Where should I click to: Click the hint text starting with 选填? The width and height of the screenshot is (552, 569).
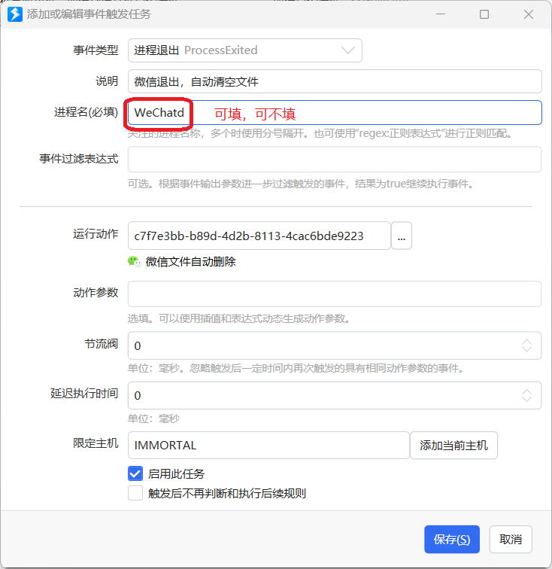(x=238, y=318)
